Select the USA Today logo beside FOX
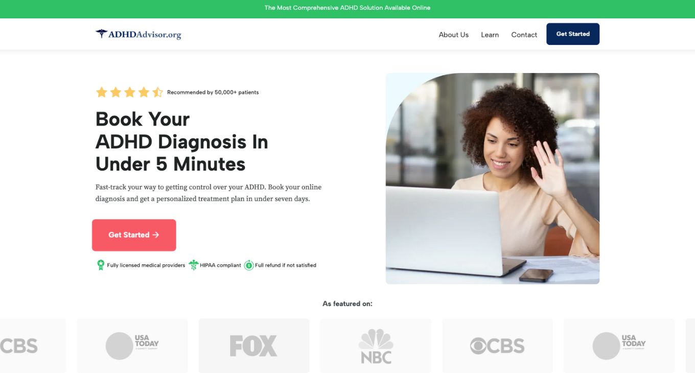 132,345
